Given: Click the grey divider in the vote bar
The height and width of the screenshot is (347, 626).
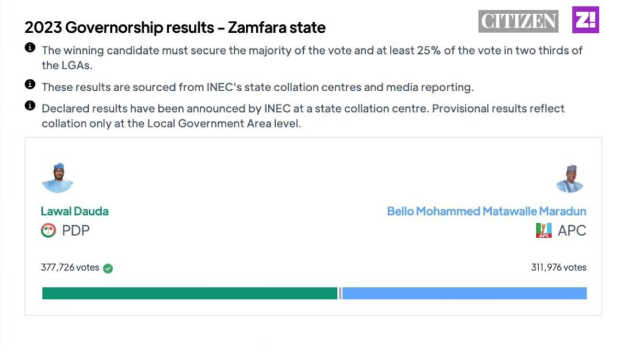Looking at the screenshot, I should pyautogui.click(x=340, y=293).
